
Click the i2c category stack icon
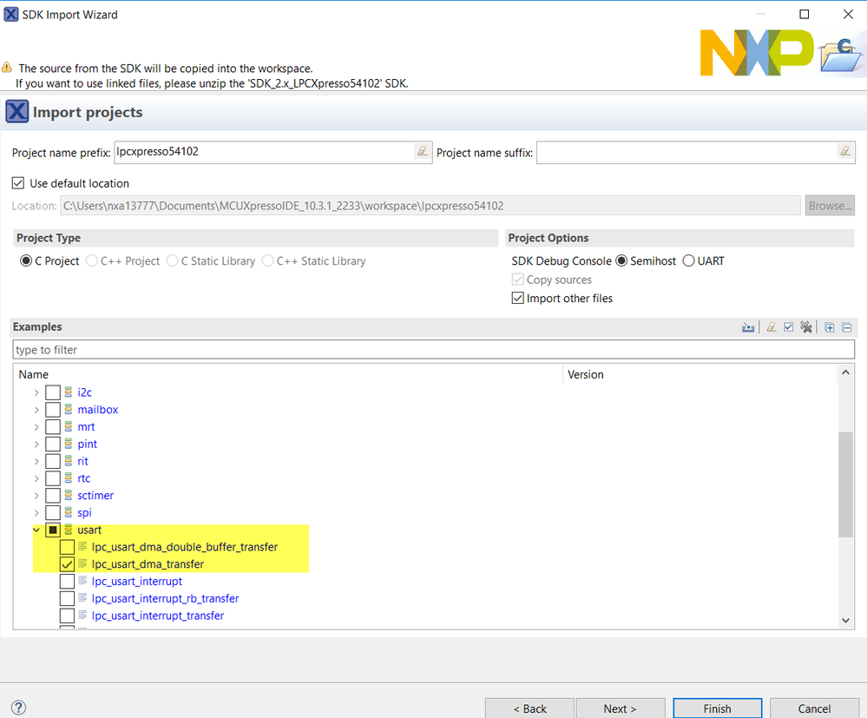[68, 392]
